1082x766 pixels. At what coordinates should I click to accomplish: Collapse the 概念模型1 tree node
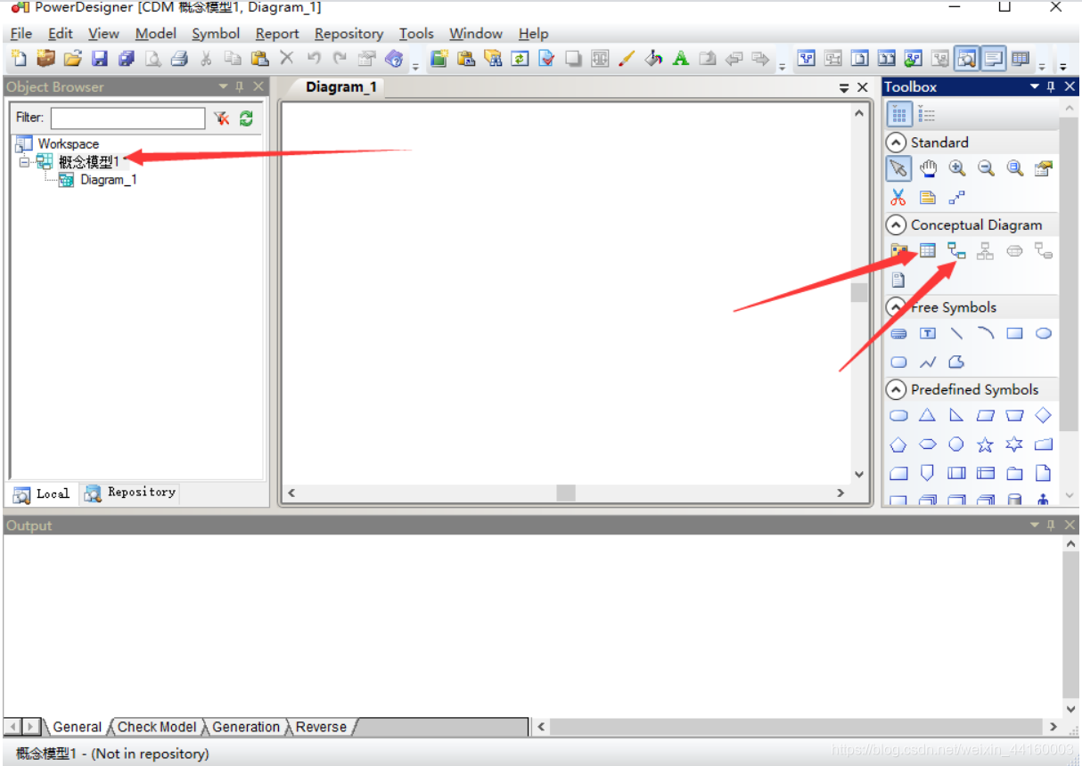[24, 162]
